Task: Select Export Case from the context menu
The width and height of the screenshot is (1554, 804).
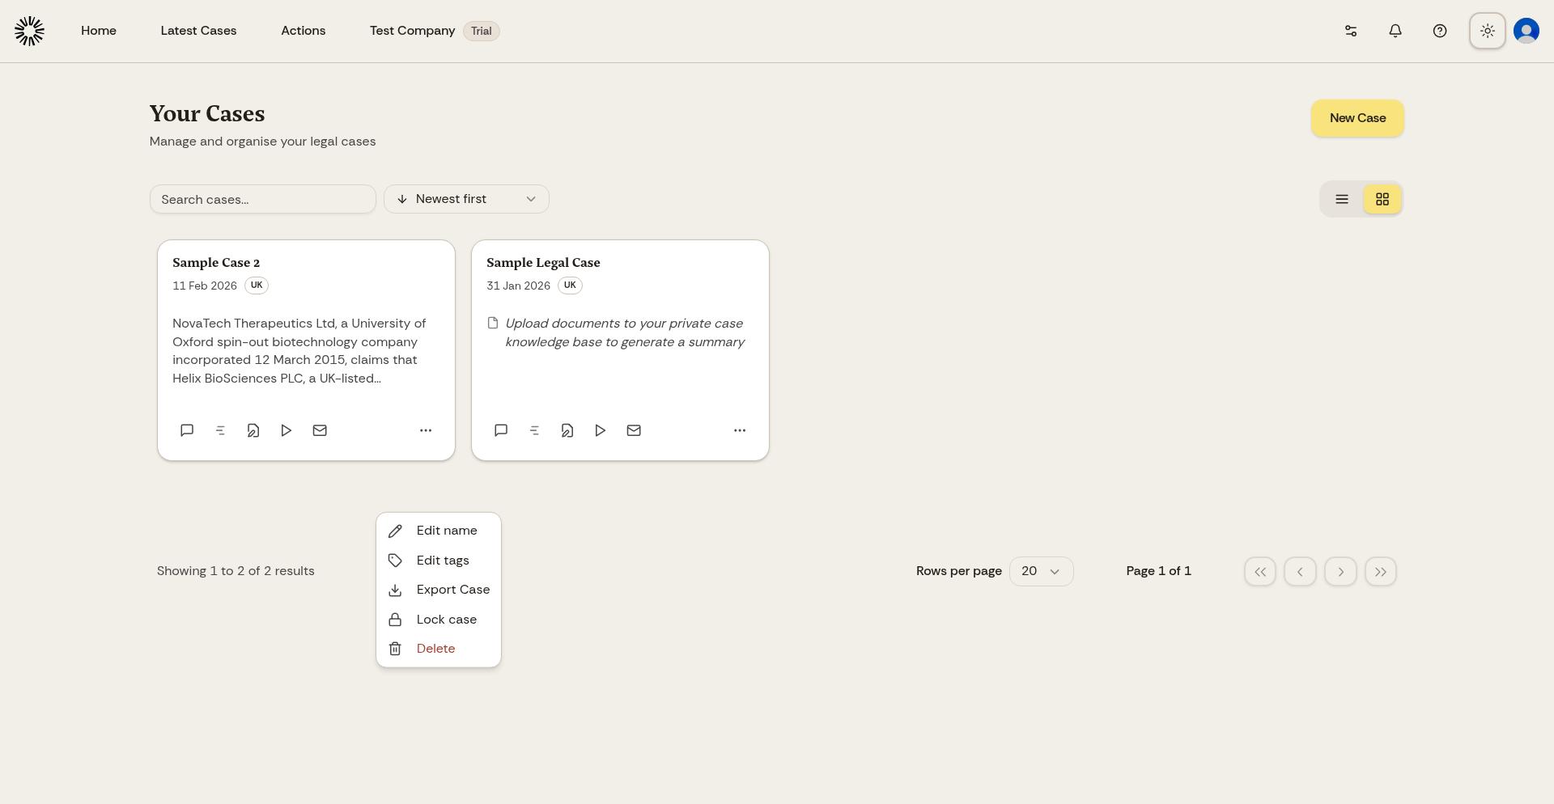Action: pyautogui.click(x=452, y=590)
